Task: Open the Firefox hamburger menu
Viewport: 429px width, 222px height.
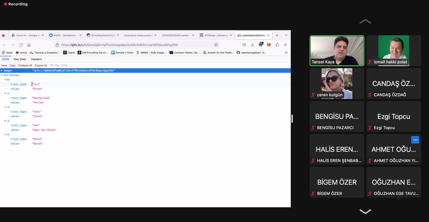Action: tap(285, 45)
